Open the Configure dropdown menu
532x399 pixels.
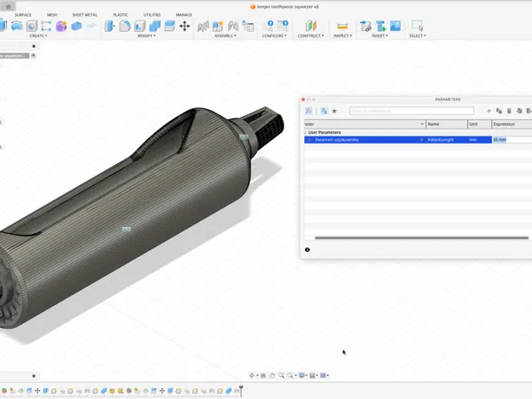pyautogui.click(x=274, y=35)
